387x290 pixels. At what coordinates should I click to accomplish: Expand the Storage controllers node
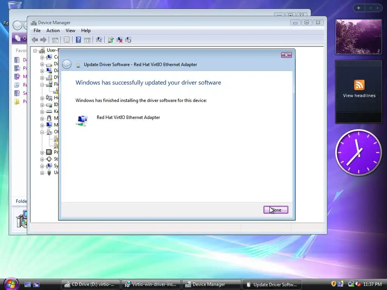click(x=42, y=159)
